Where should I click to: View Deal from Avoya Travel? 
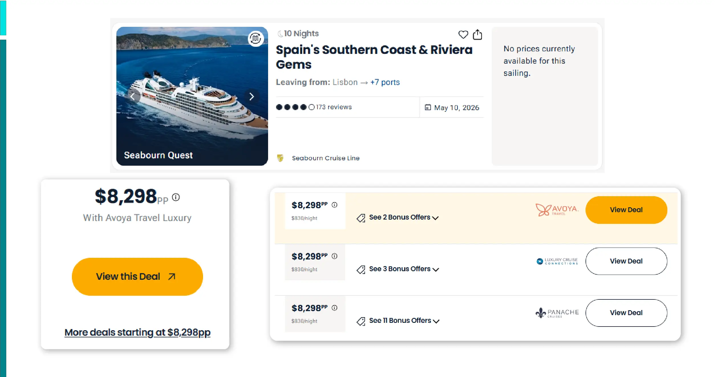tap(626, 210)
